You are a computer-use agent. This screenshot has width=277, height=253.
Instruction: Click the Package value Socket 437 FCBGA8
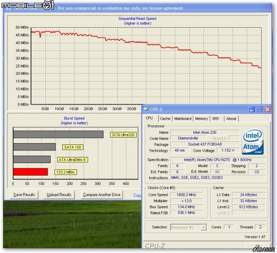(205, 144)
